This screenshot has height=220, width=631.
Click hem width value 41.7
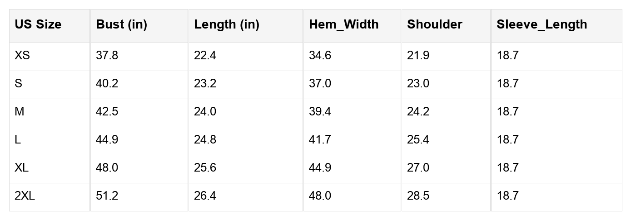point(320,140)
